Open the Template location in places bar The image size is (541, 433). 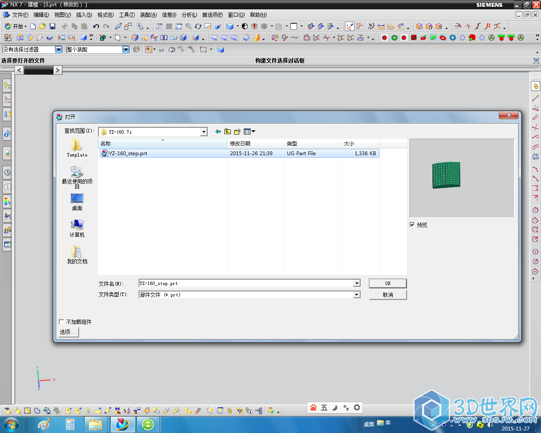(x=77, y=148)
